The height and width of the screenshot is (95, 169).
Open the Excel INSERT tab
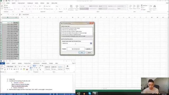click(x=14, y=3)
